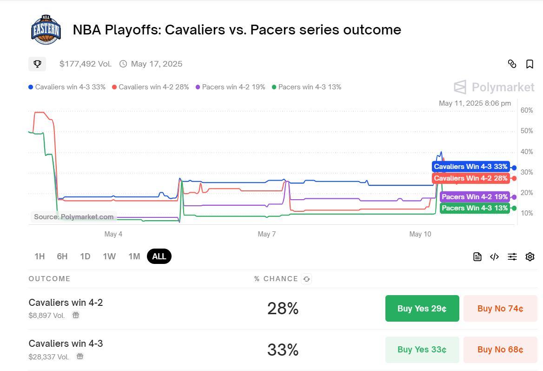The height and width of the screenshot is (371, 543).
Task: Select the 1H time range
Action: (40, 256)
